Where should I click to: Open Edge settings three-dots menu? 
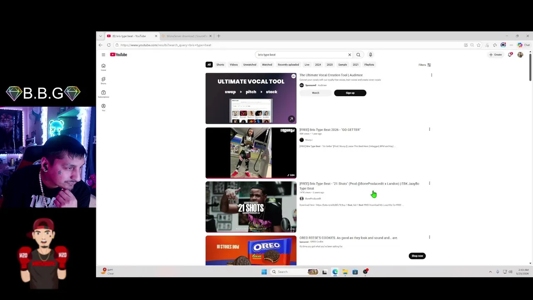tap(511, 45)
